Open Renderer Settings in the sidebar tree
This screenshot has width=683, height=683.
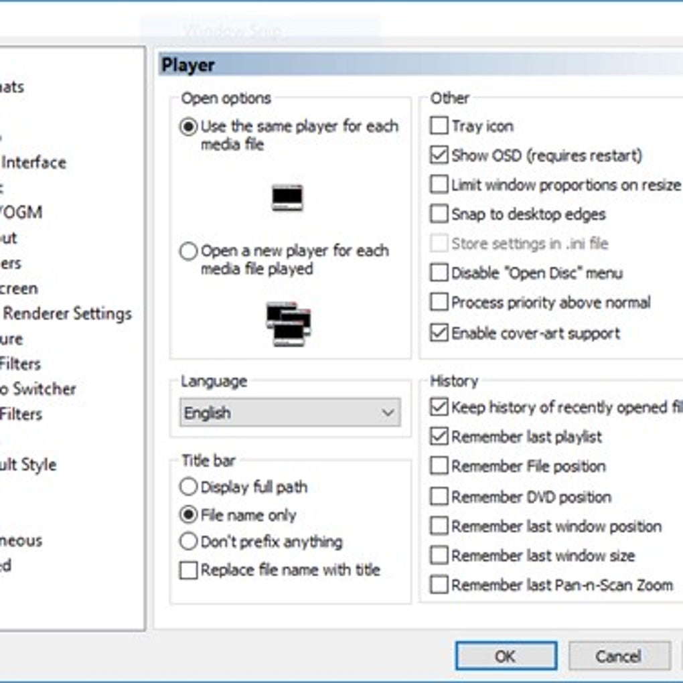[67, 313]
